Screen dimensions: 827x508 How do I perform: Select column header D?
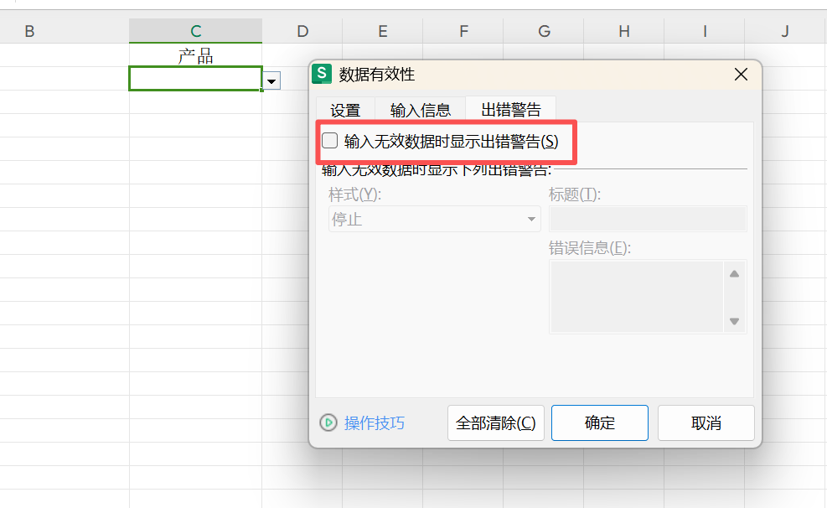click(x=302, y=30)
